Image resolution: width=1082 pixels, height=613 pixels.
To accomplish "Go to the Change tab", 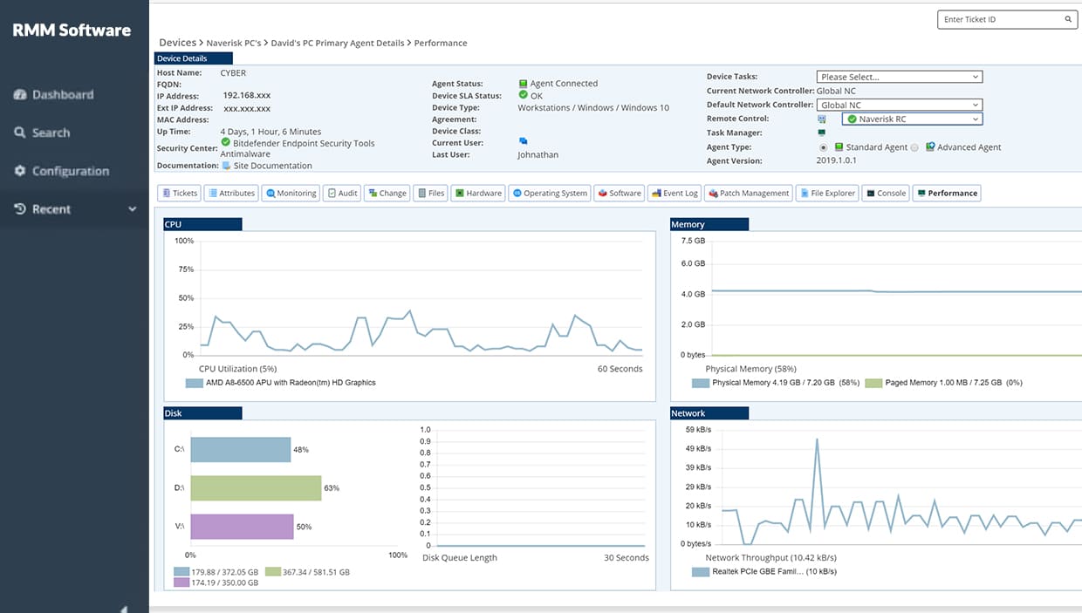I will pyautogui.click(x=387, y=193).
